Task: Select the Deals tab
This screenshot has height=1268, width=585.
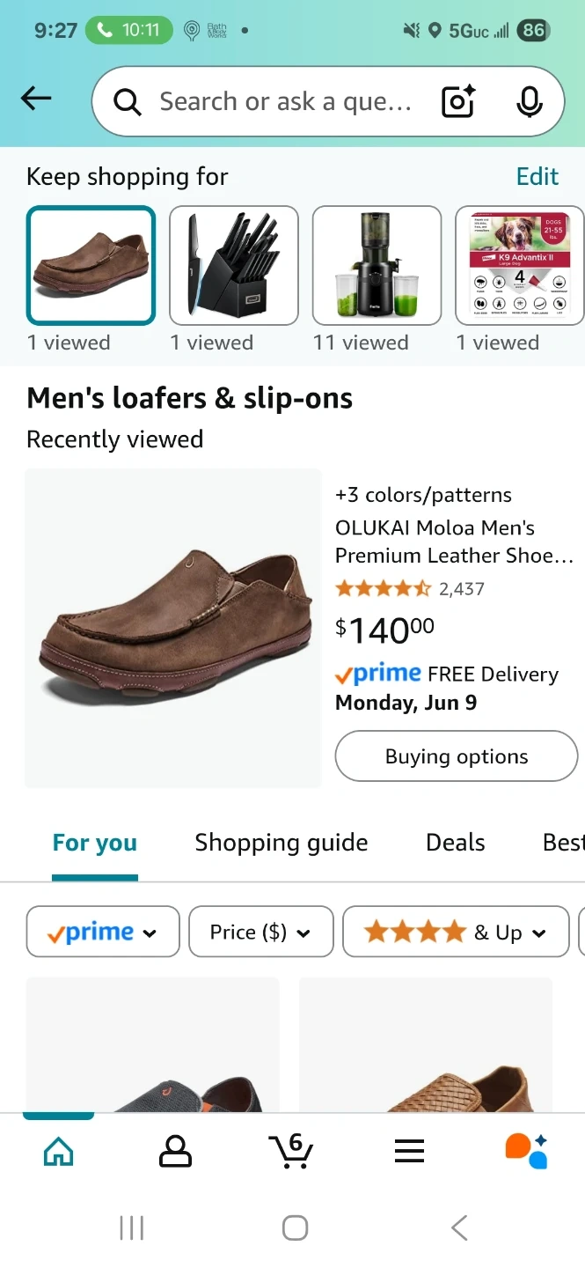Action: [x=455, y=843]
